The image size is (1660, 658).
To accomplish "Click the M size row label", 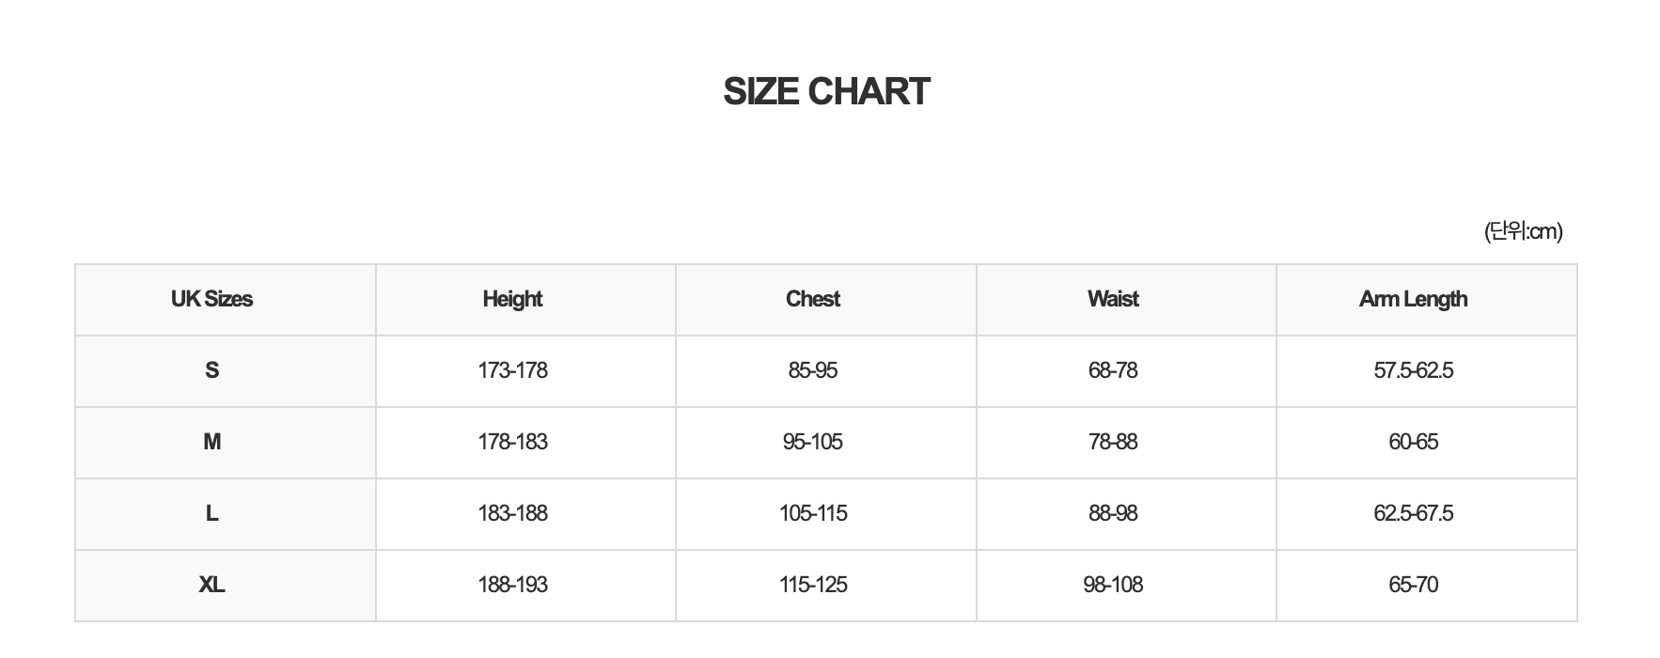I will point(211,442).
